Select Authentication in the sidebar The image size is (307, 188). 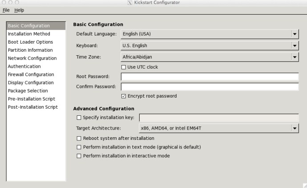coord(36,66)
